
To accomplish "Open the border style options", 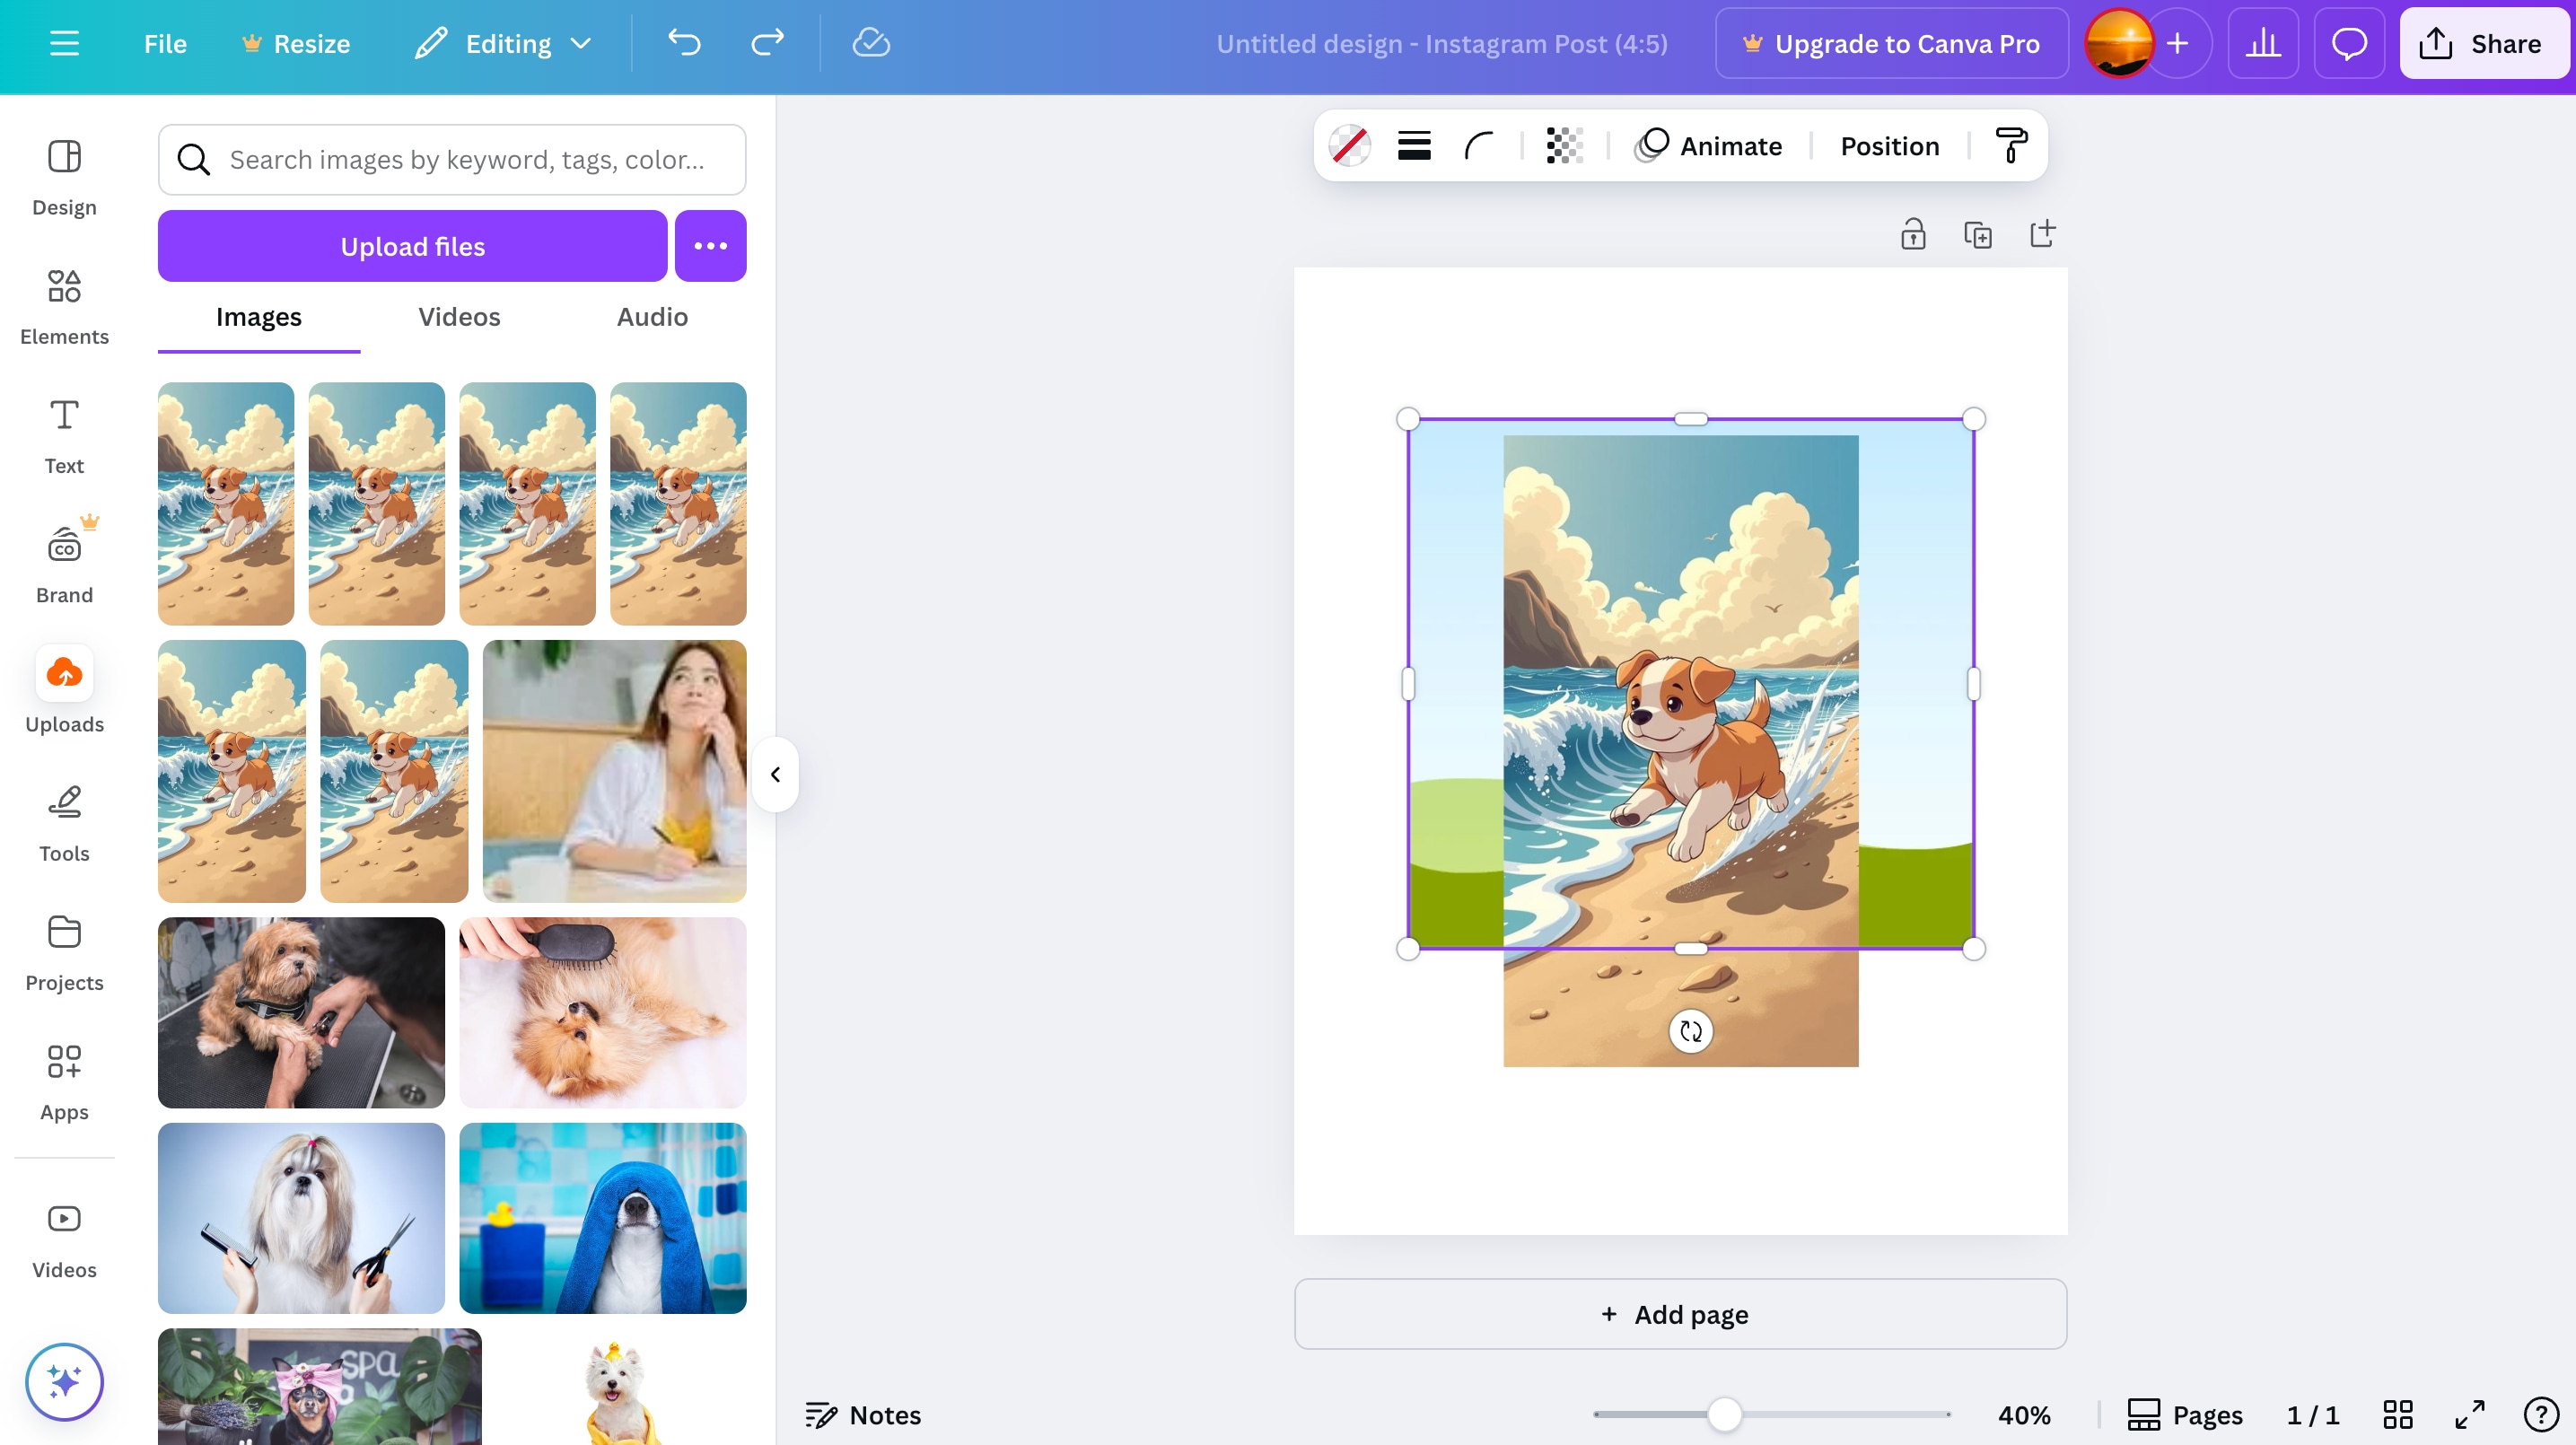I will click(x=1413, y=146).
